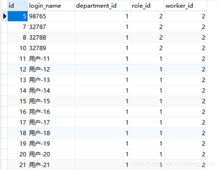This screenshot has width=218, height=170.
Task: Select id cell 15
Action: (18, 101)
